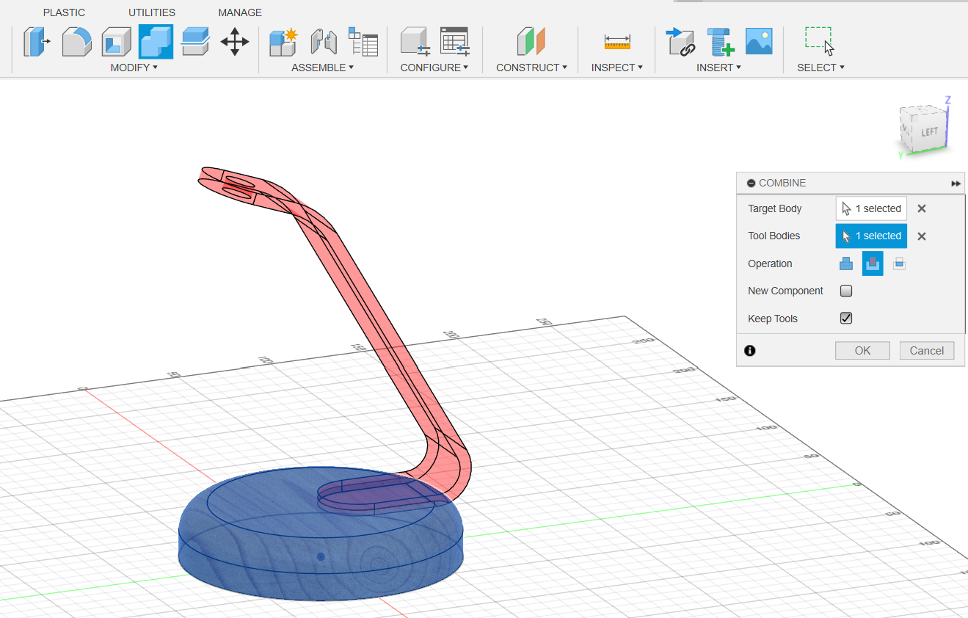968x618 pixels.
Task: Open the INSERT dropdown menu
Action: tap(718, 68)
